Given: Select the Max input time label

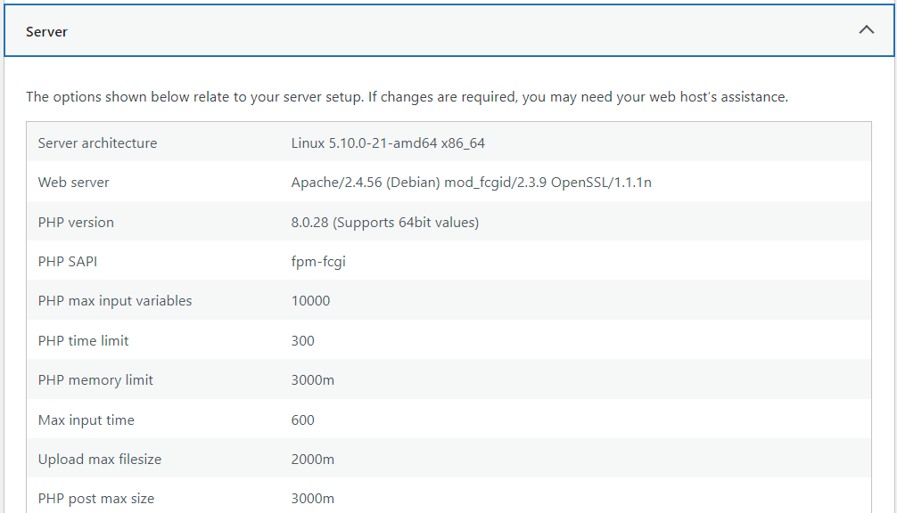Looking at the screenshot, I should (86, 420).
